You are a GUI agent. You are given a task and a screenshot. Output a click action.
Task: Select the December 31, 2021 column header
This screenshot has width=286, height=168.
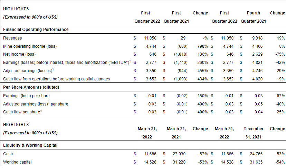[x=253, y=133]
